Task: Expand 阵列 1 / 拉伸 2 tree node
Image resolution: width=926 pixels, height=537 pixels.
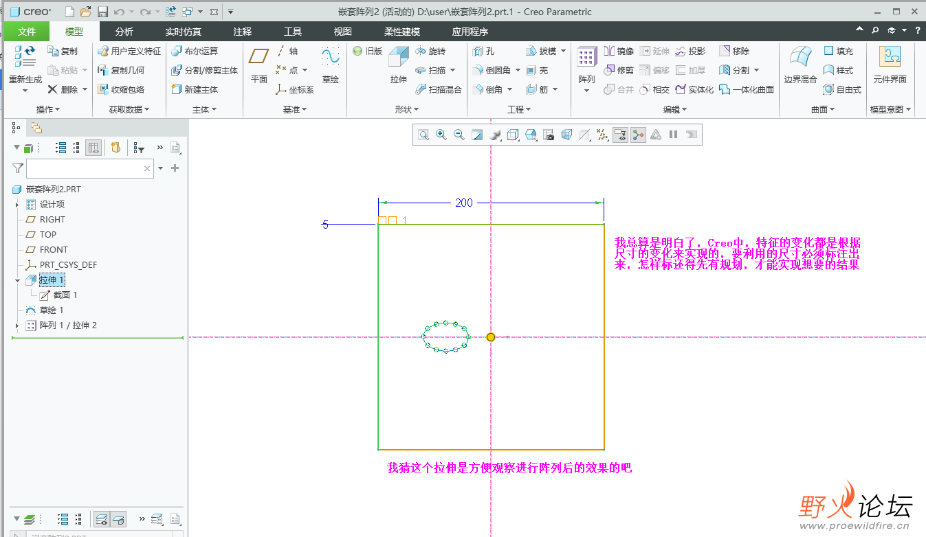Action: tap(17, 325)
